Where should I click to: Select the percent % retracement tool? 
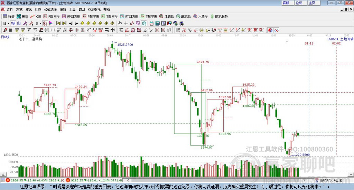190,30
